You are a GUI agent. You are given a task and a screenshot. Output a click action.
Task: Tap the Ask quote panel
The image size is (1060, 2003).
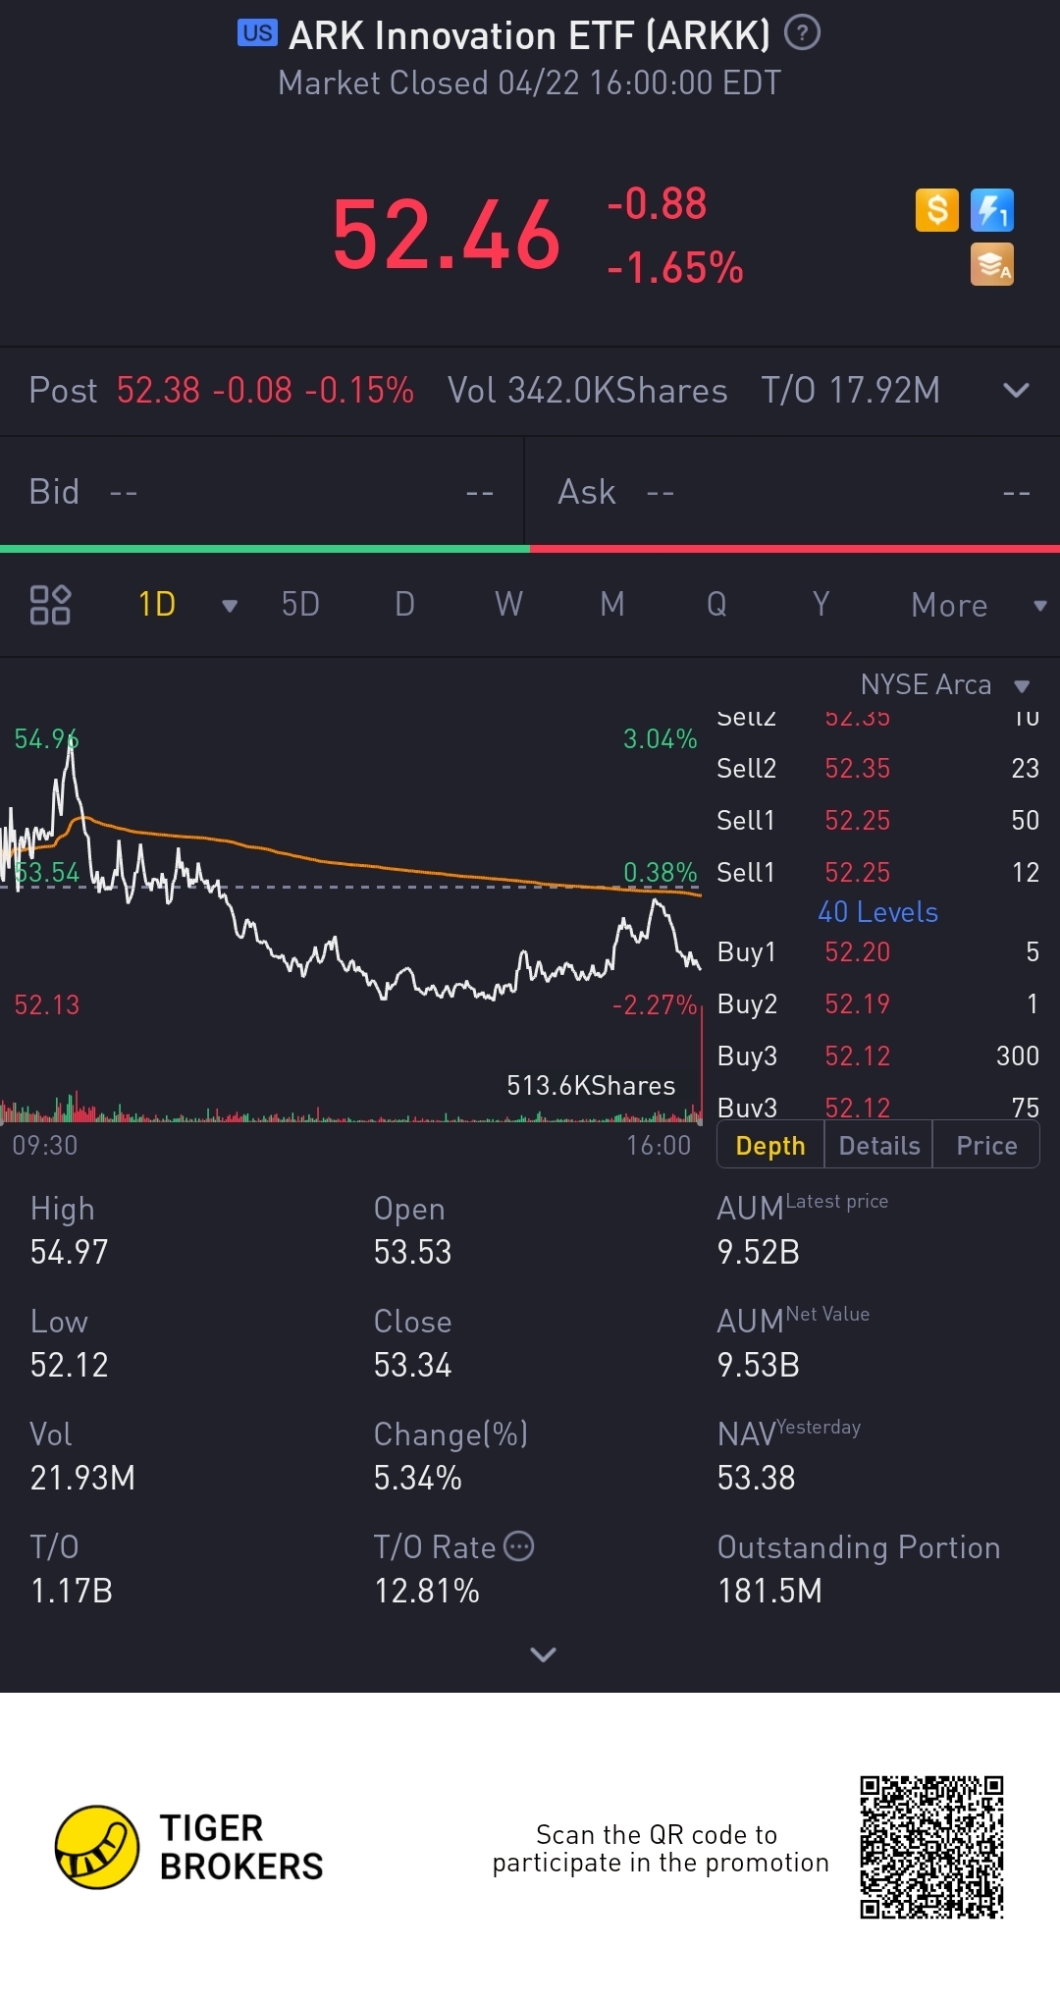[x=793, y=492]
